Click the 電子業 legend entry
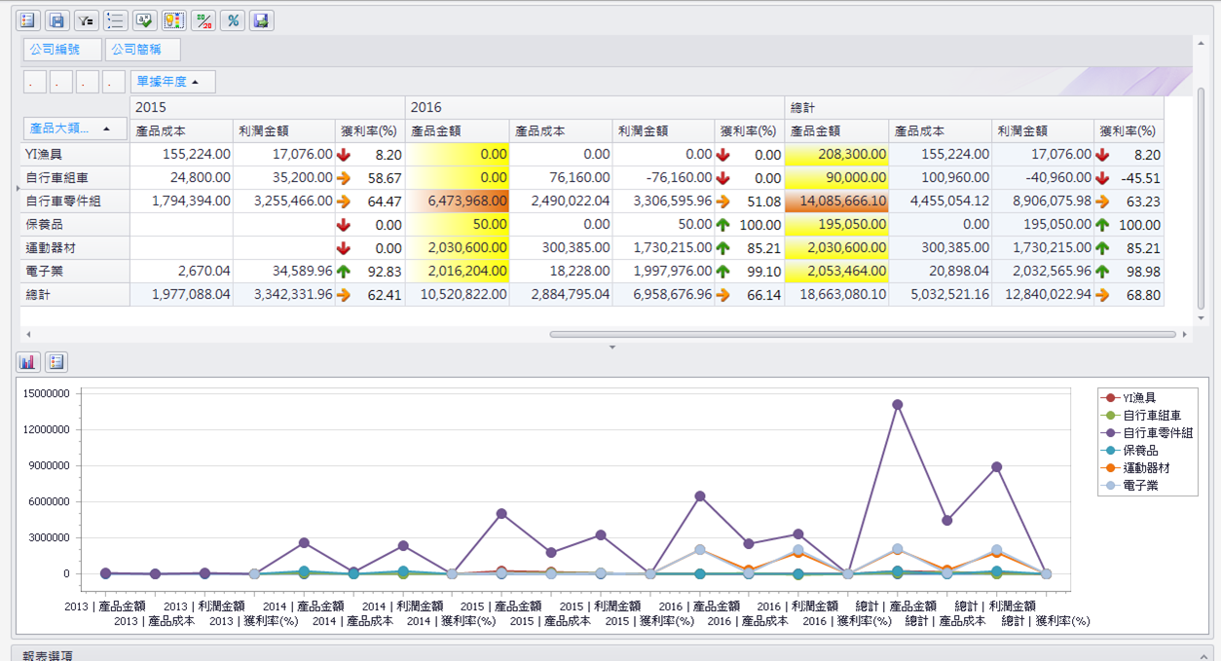 [x=1129, y=486]
